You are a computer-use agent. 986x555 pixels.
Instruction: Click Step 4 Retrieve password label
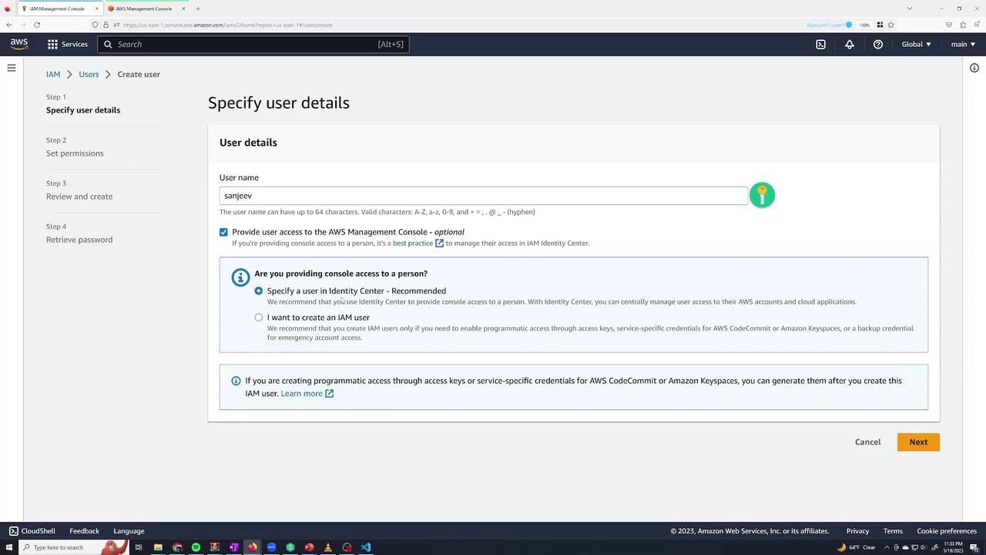(79, 240)
